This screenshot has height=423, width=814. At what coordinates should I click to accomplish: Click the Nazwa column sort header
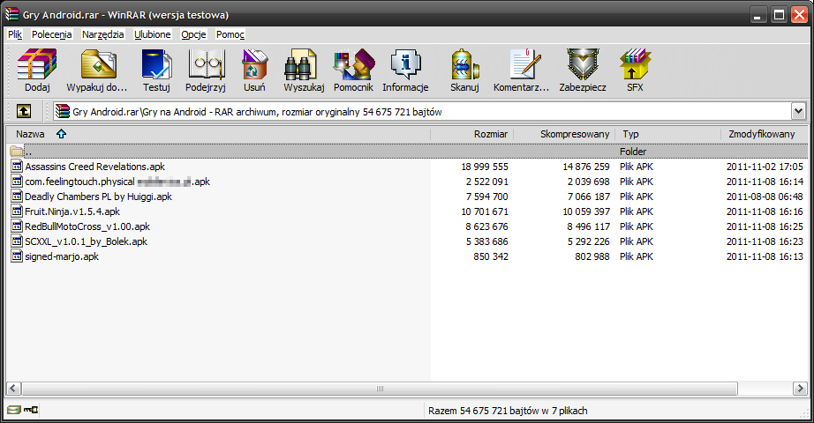31,134
